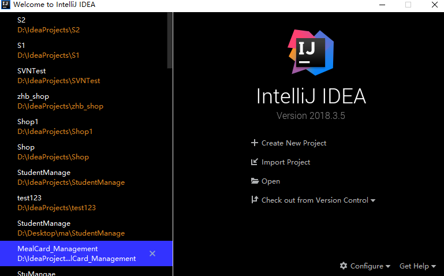Open recent project zhb_shop
444x276 pixels.
(x=86, y=102)
